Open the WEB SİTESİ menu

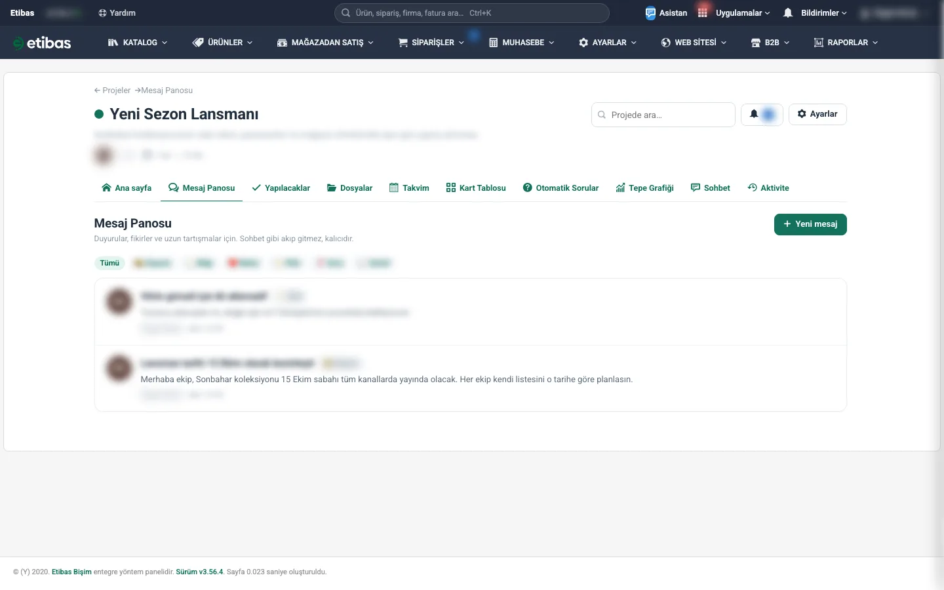[694, 43]
